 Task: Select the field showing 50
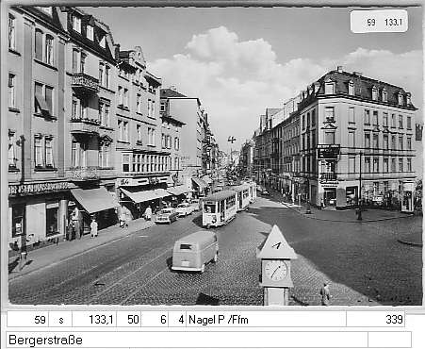[129, 320]
